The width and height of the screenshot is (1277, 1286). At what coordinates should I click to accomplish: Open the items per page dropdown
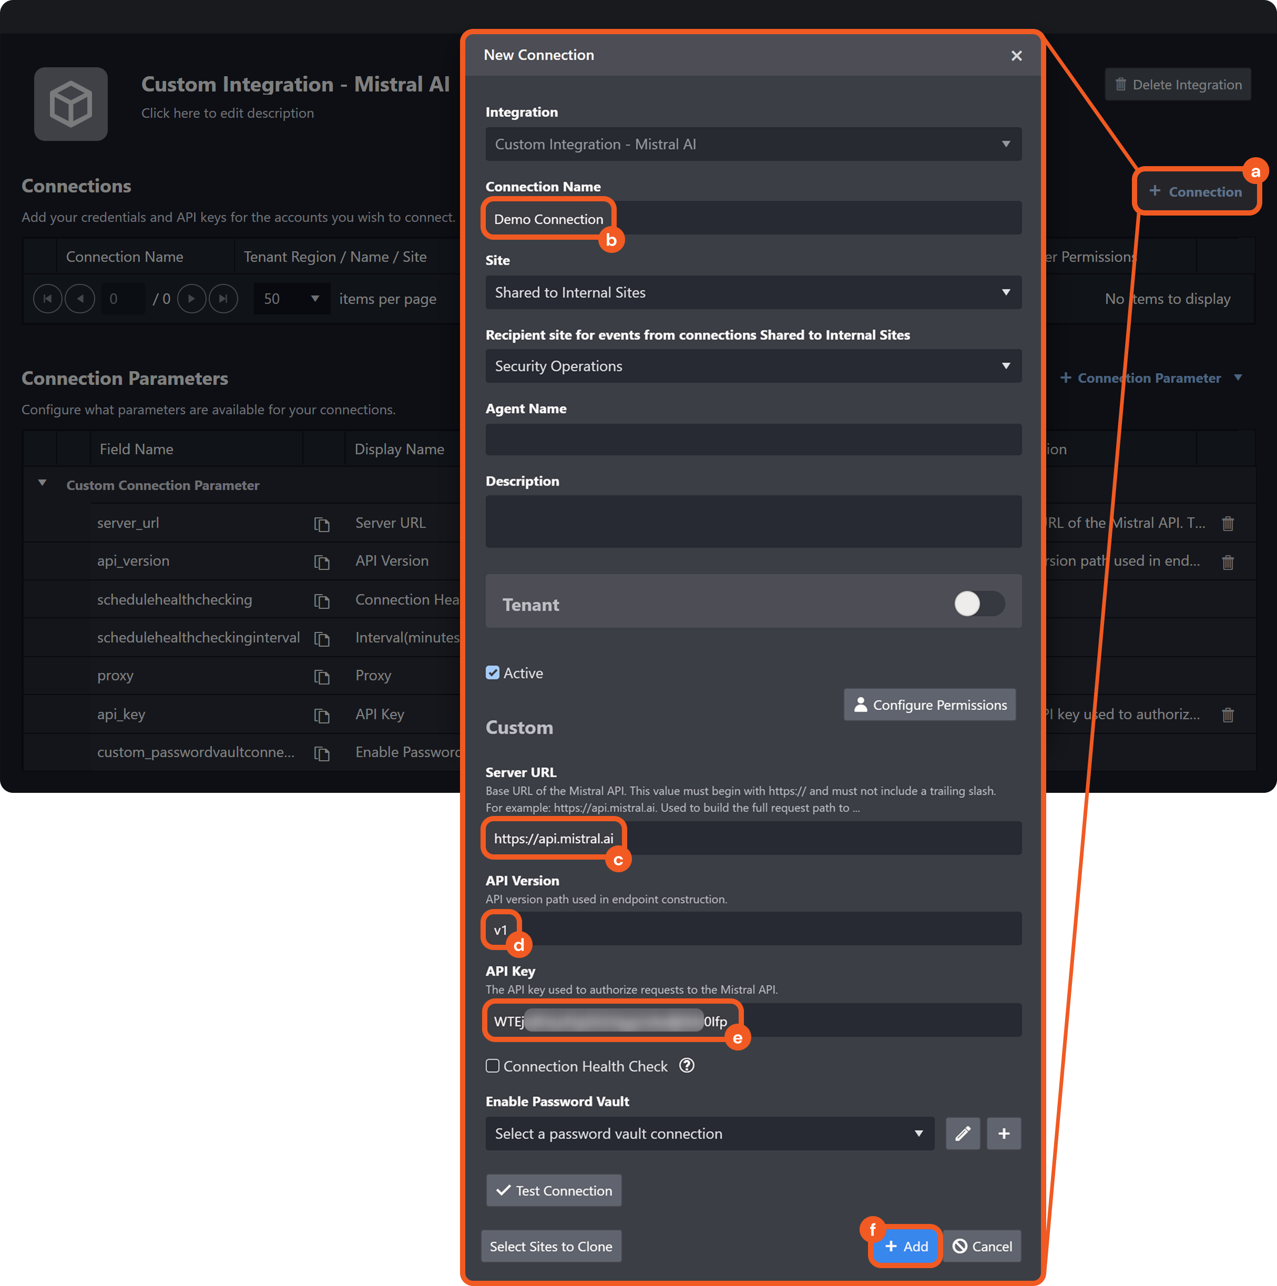tap(291, 299)
